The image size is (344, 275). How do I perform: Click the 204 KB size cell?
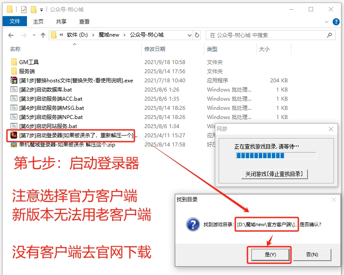(279, 81)
